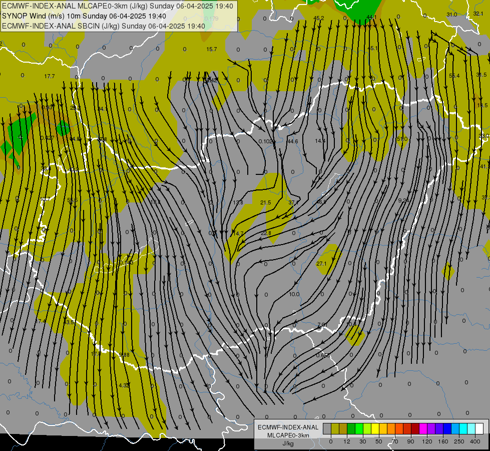Click the 55.5 map value

point(73,199)
